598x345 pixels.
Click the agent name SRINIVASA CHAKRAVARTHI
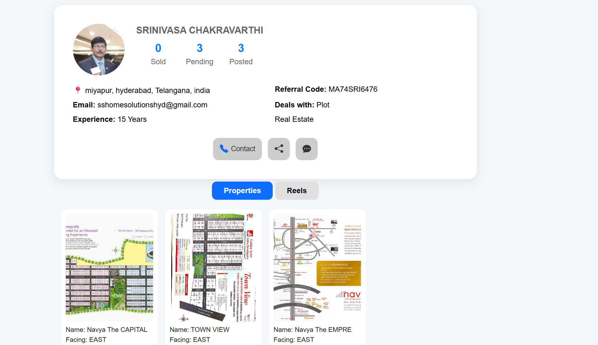pos(199,30)
